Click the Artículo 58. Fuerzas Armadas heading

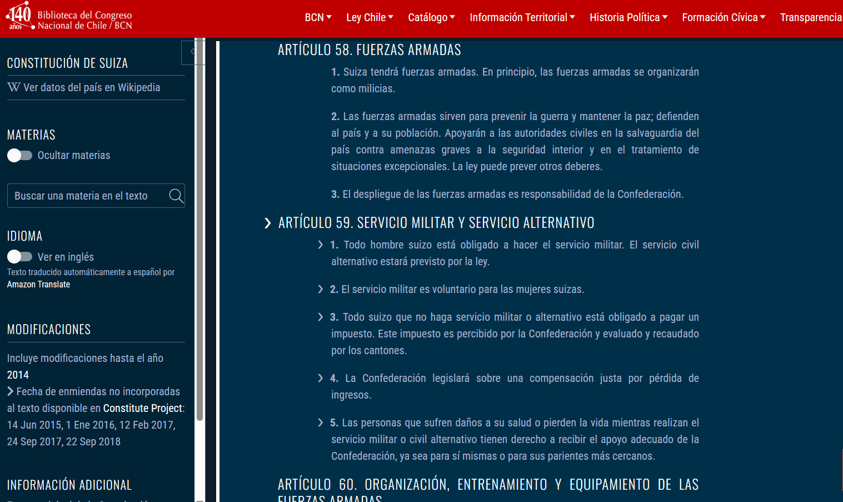369,50
